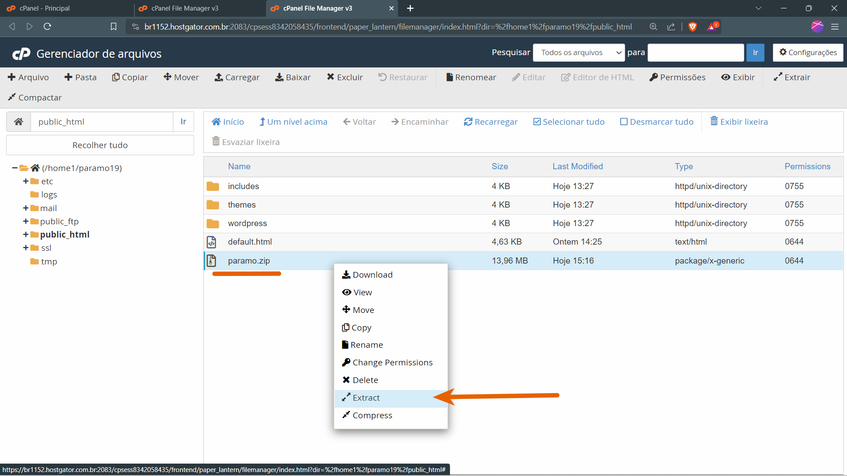Expand the ssl folder

tap(26, 248)
